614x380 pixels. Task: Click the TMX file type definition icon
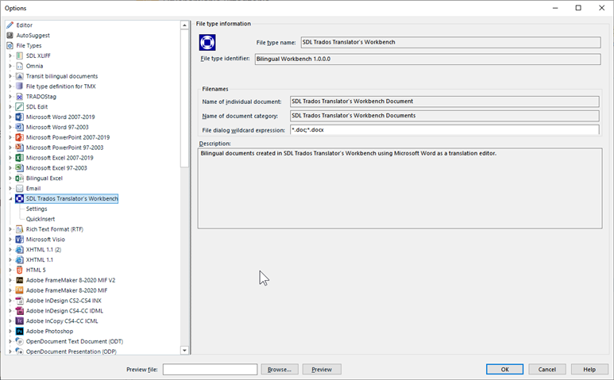click(19, 86)
